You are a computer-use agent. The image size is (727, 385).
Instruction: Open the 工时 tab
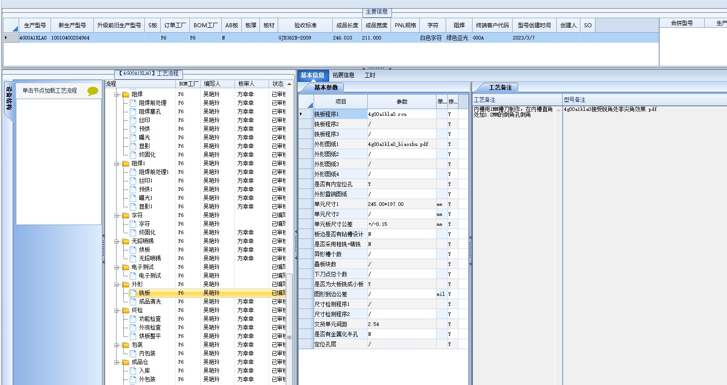pos(370,75)
